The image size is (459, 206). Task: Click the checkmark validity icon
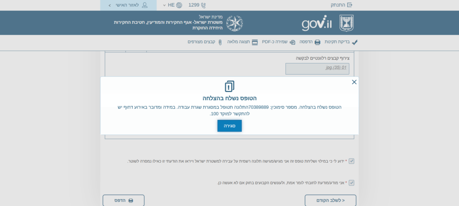(x=355, y=42)
